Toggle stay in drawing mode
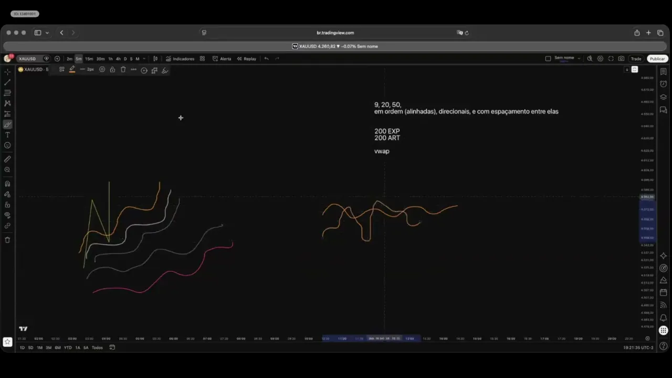This screenshot has height=378, width=672. [x=7, y=194]
